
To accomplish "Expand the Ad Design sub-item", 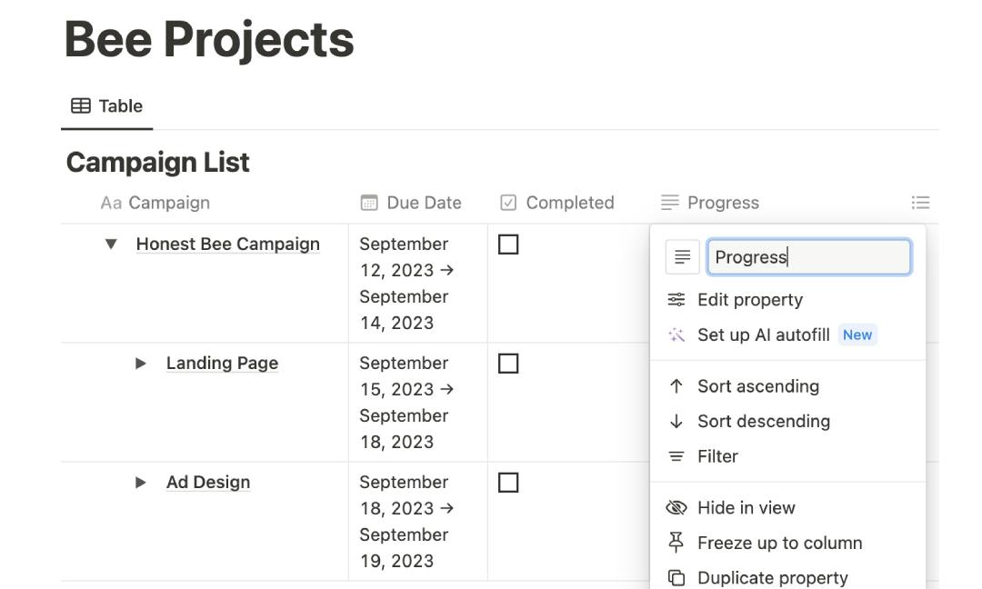I will (141, 482).
